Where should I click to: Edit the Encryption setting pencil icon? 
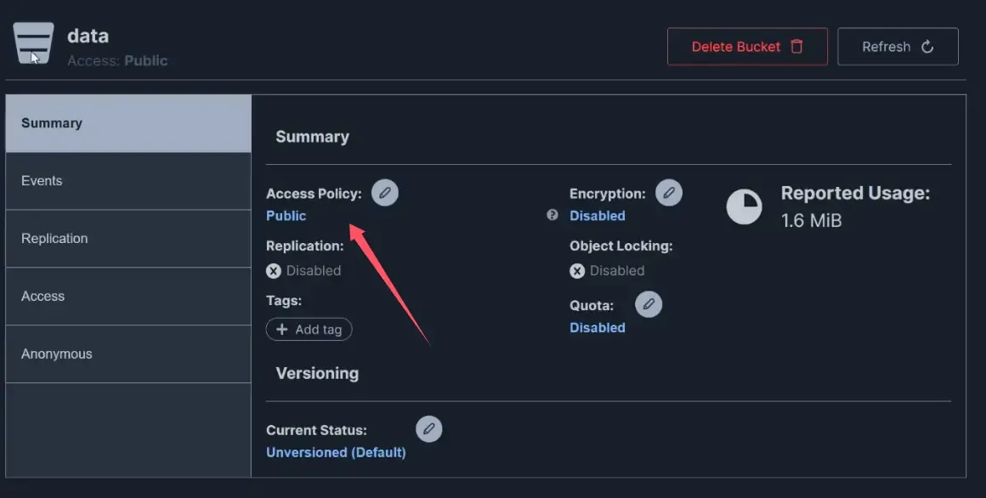click(669, 193)
